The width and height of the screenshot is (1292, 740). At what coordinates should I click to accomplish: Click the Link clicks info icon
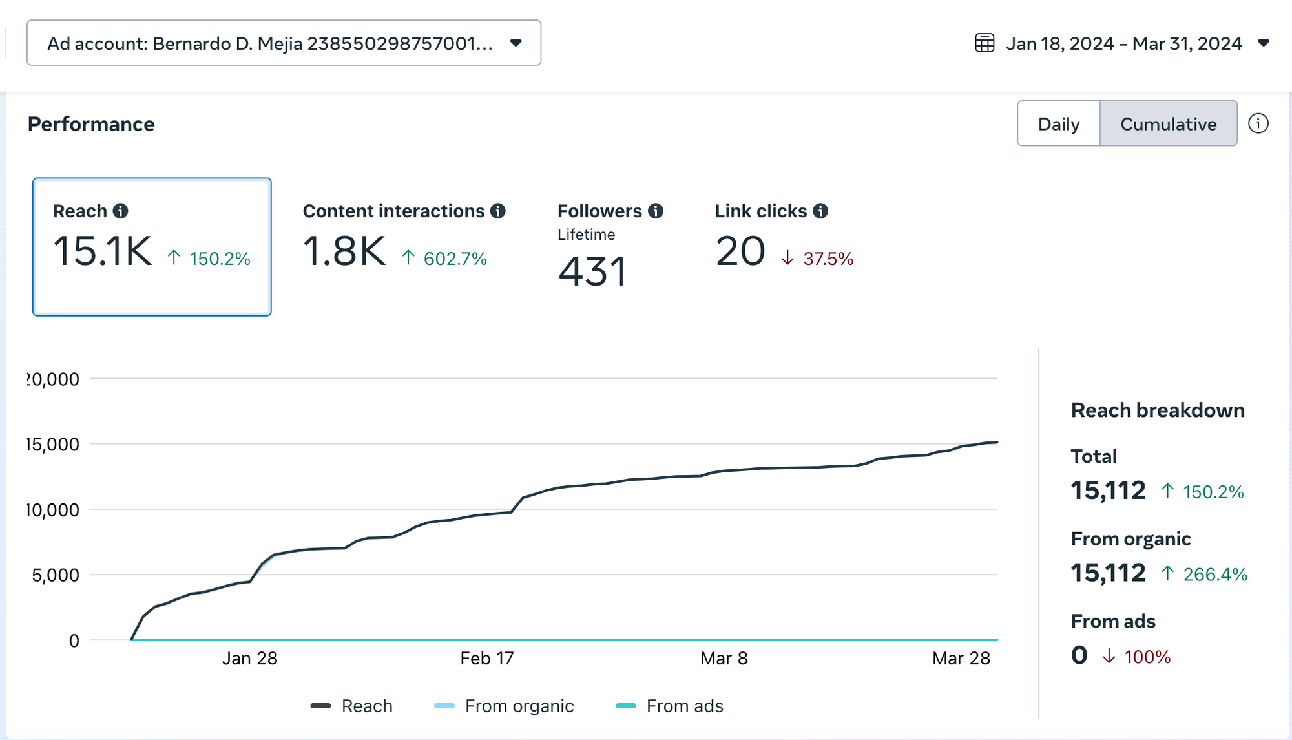coord(820,211)
